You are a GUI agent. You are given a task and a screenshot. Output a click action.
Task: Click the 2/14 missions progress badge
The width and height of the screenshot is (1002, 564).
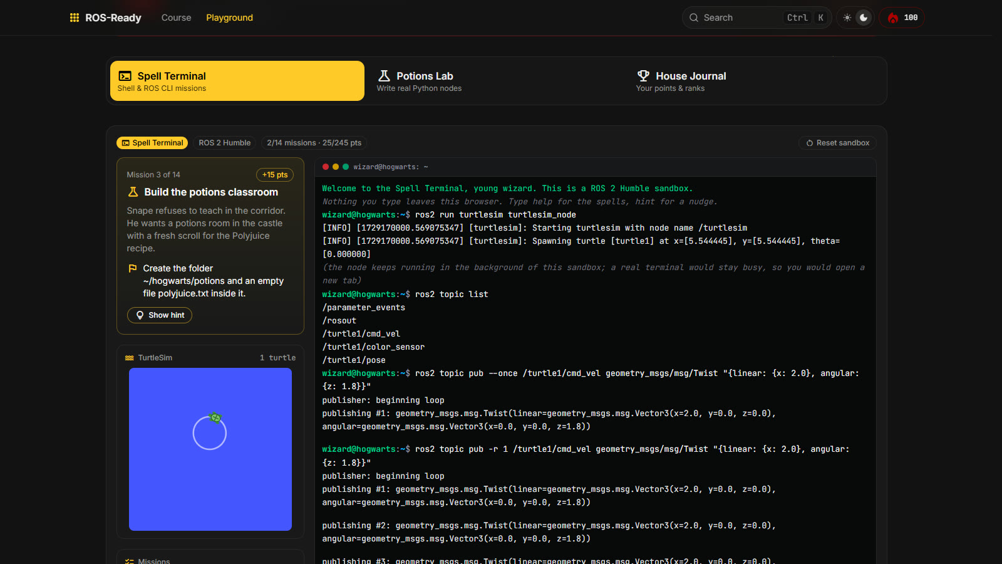(x=314, y=143)
